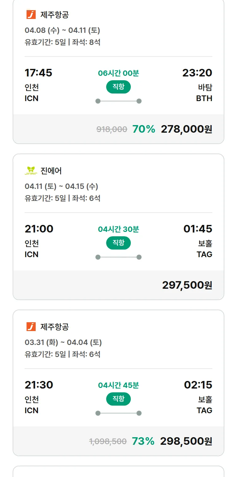Viewport: 237px width, 477px height.
Task: Click the route line on the 06시간 00분 flight
Action: click(118, 101)
